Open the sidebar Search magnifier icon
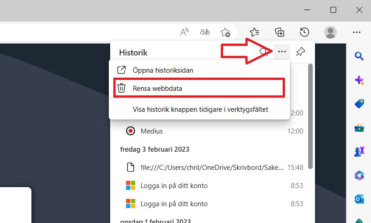 click(x=359, y=56)
